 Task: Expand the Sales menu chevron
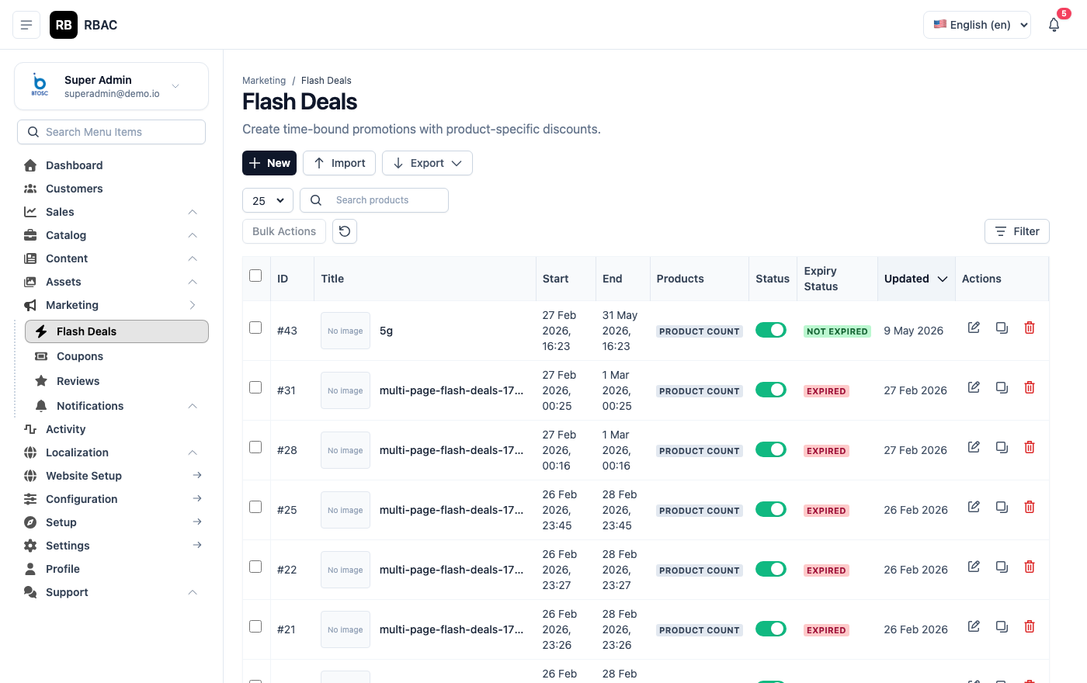tap(193, 212)
